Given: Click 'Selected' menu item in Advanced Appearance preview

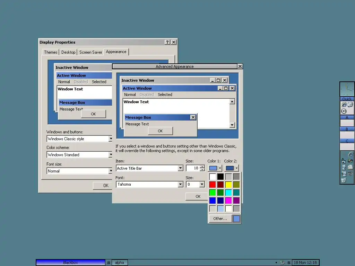Looking at the screenshot, I should tap(165, 95).
